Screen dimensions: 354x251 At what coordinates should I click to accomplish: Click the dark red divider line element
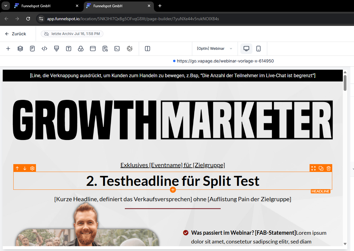(x=173, y=209)
